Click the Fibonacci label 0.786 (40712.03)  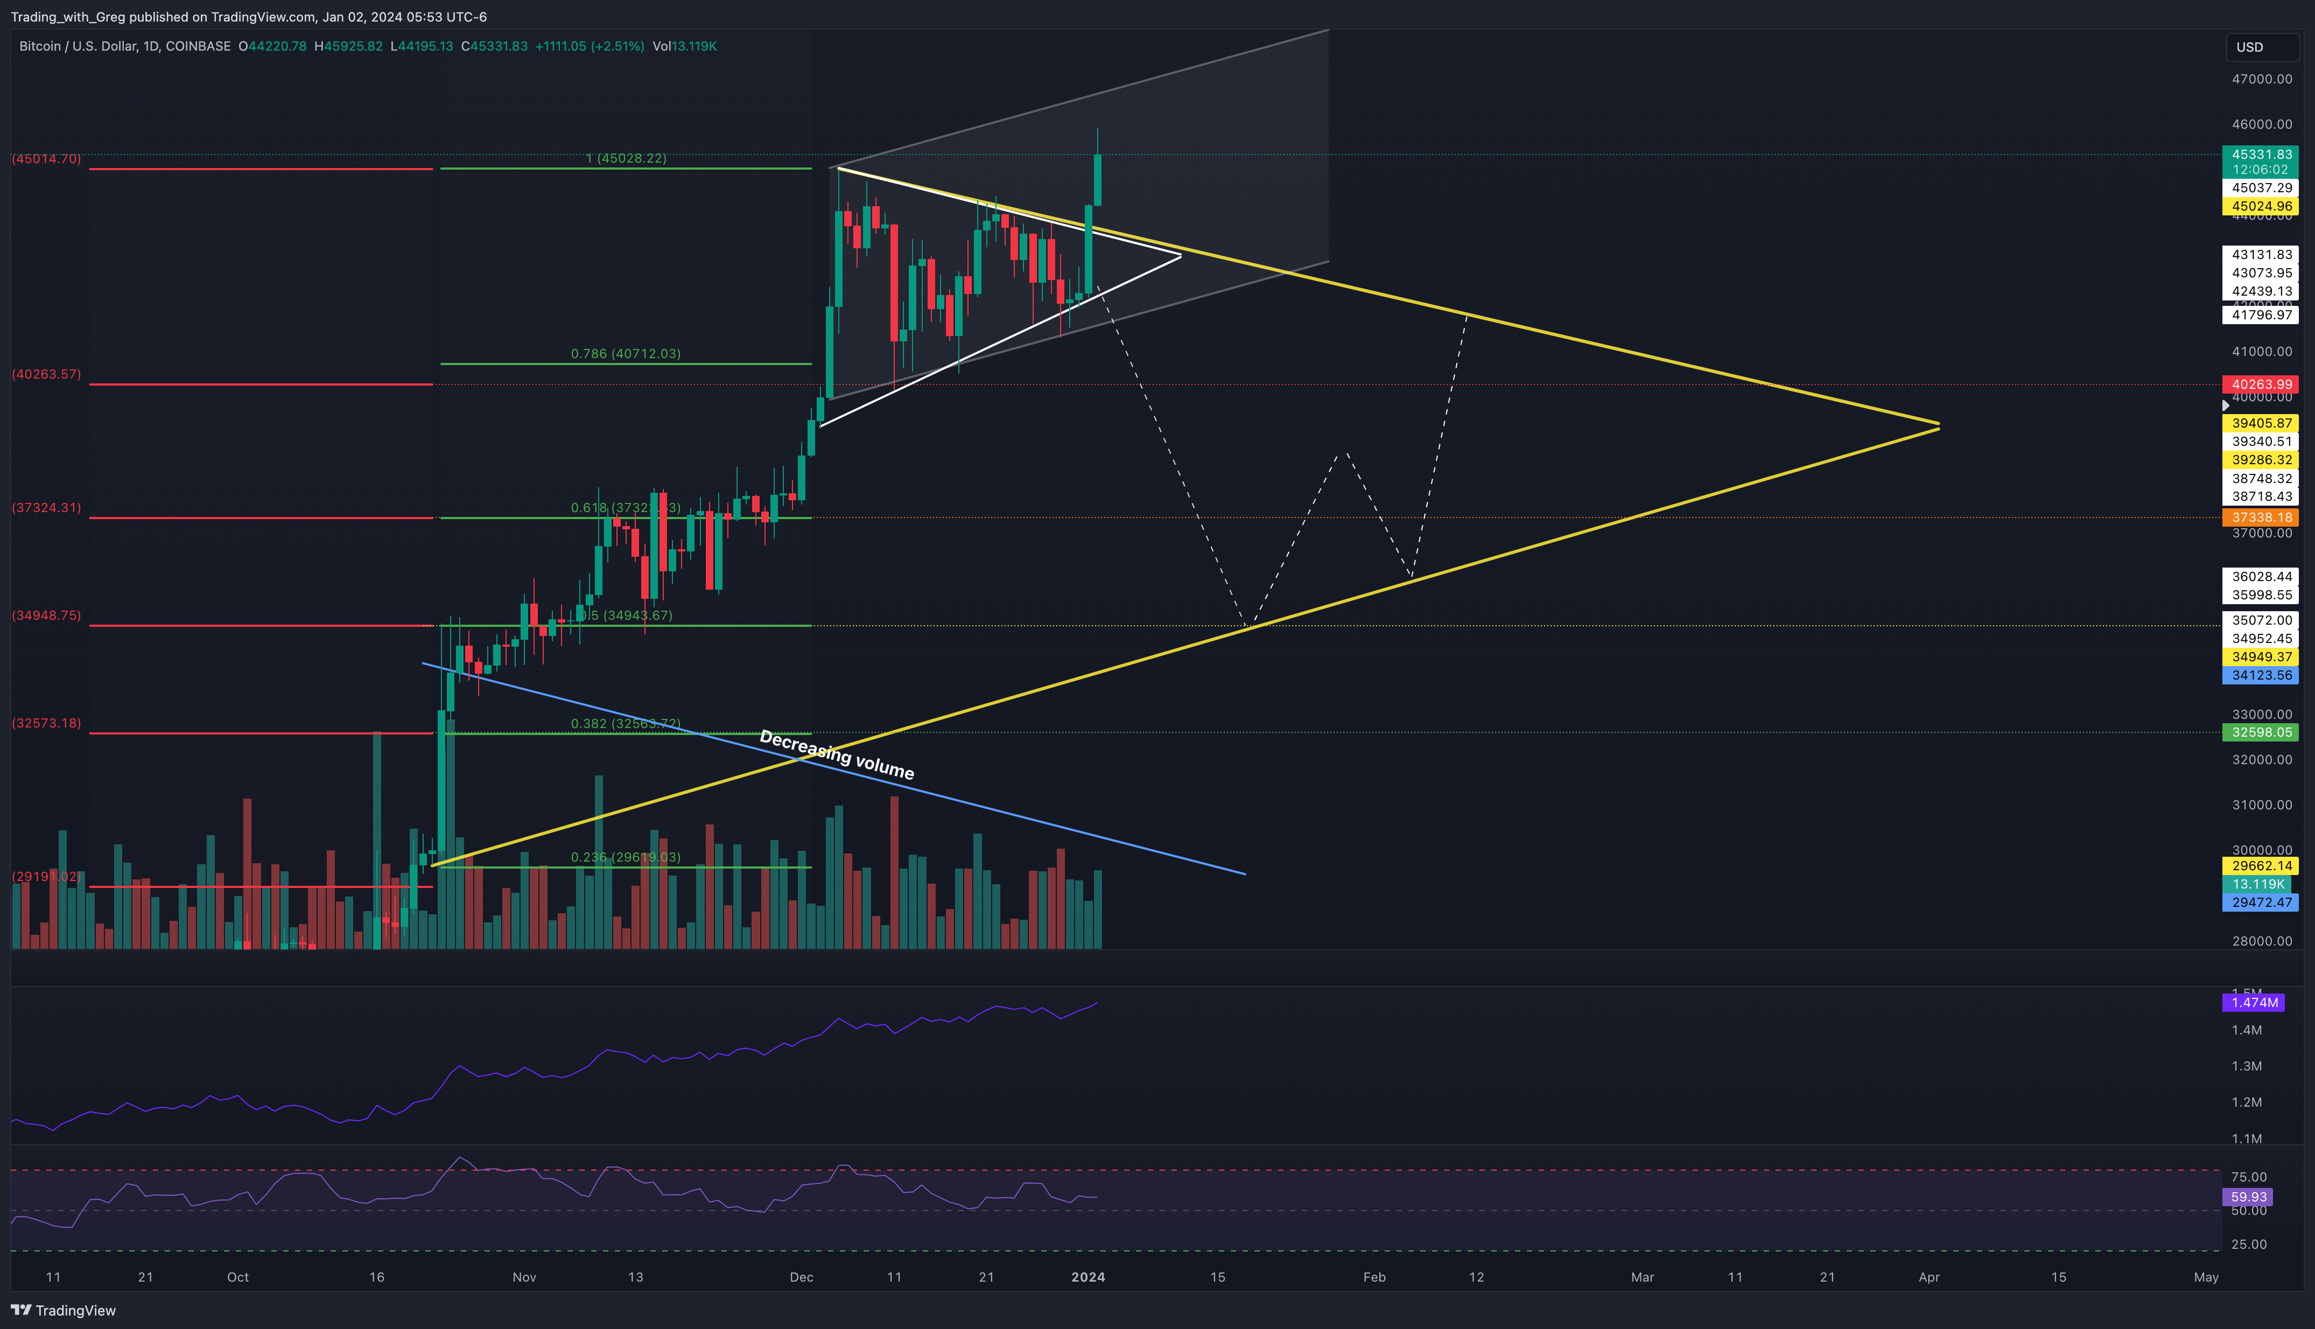tap(626, 353)
